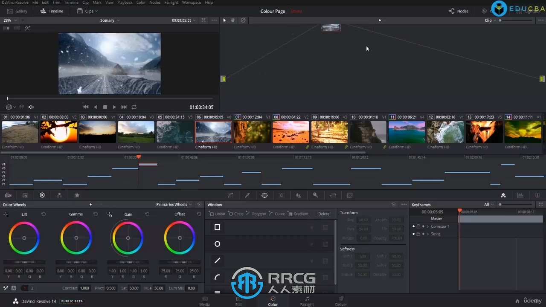The image size is (546, 307).
Task: Open the Qualifier eyedropper palette
Action: click(x=247, y=195)
